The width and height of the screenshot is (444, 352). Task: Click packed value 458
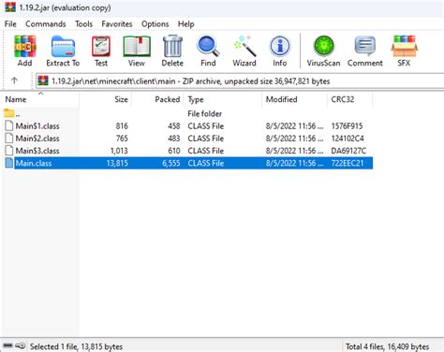(x=174, y=126)
